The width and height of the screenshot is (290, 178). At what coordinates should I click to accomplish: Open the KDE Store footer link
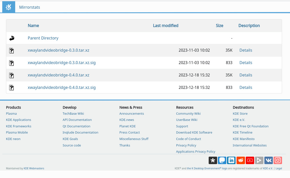point(240,113)
